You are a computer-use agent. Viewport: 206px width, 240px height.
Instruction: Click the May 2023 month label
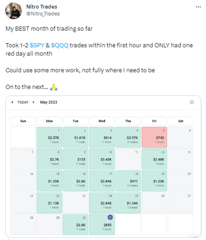click(x=49, y=102)
